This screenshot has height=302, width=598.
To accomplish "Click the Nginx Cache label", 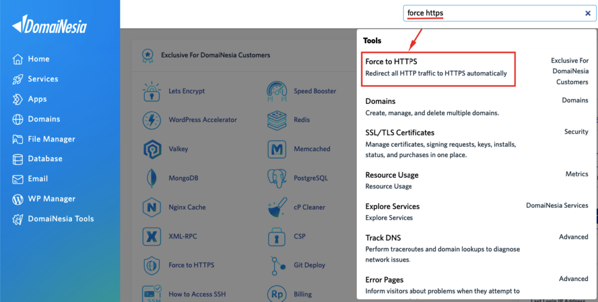I will pos(187,207).
